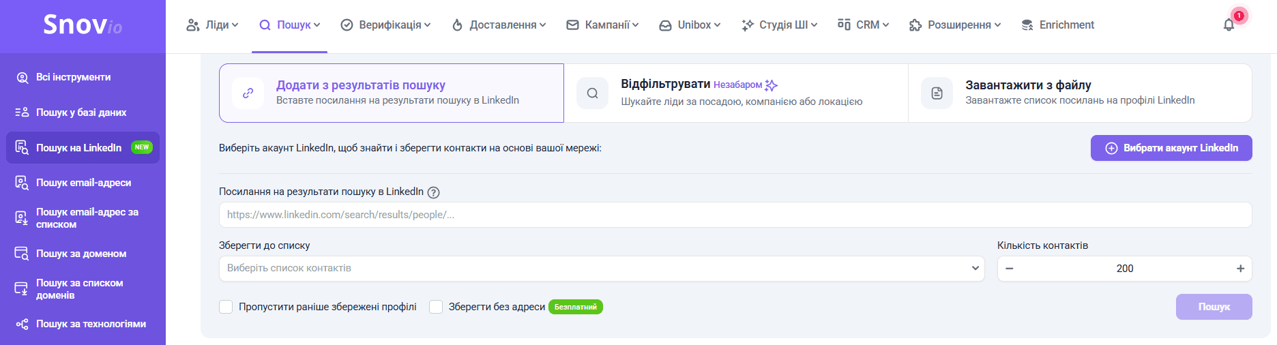Viewport: 1277px width, 345px height.
Task: Open Пошук email-адреси link in sidebar
Action: click(x=83, y=183)
